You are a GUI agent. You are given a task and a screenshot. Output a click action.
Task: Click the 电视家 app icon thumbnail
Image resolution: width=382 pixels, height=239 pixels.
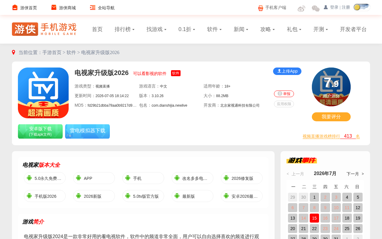(x=43, y=93)
